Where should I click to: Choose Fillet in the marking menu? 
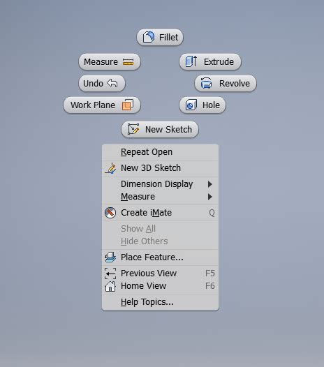click(x=160, y=37)
